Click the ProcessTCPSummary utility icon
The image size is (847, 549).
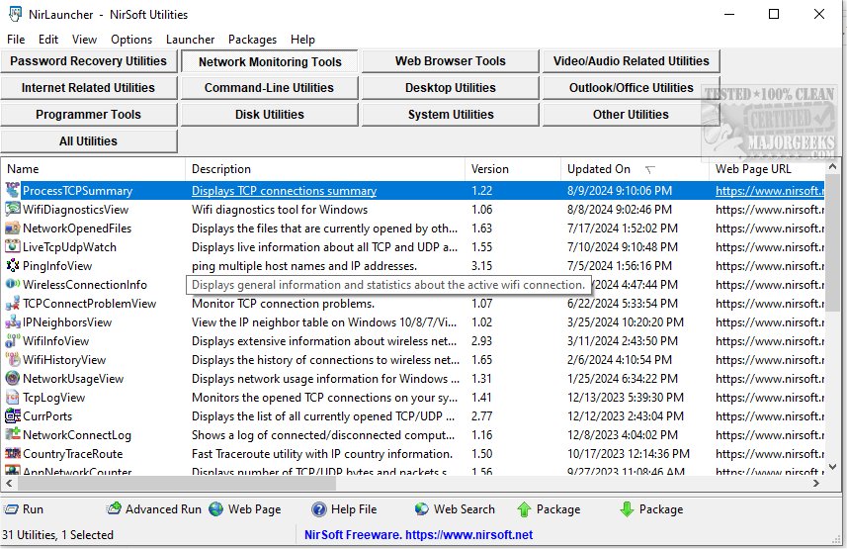pyautogui.click(x=13, y=190)
